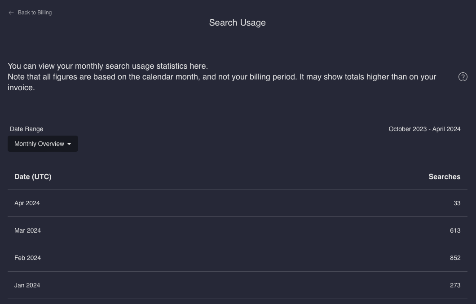Click the Date (UTC) column header
The height and width of the screenshot is (304, 476).
click(33, 176)
